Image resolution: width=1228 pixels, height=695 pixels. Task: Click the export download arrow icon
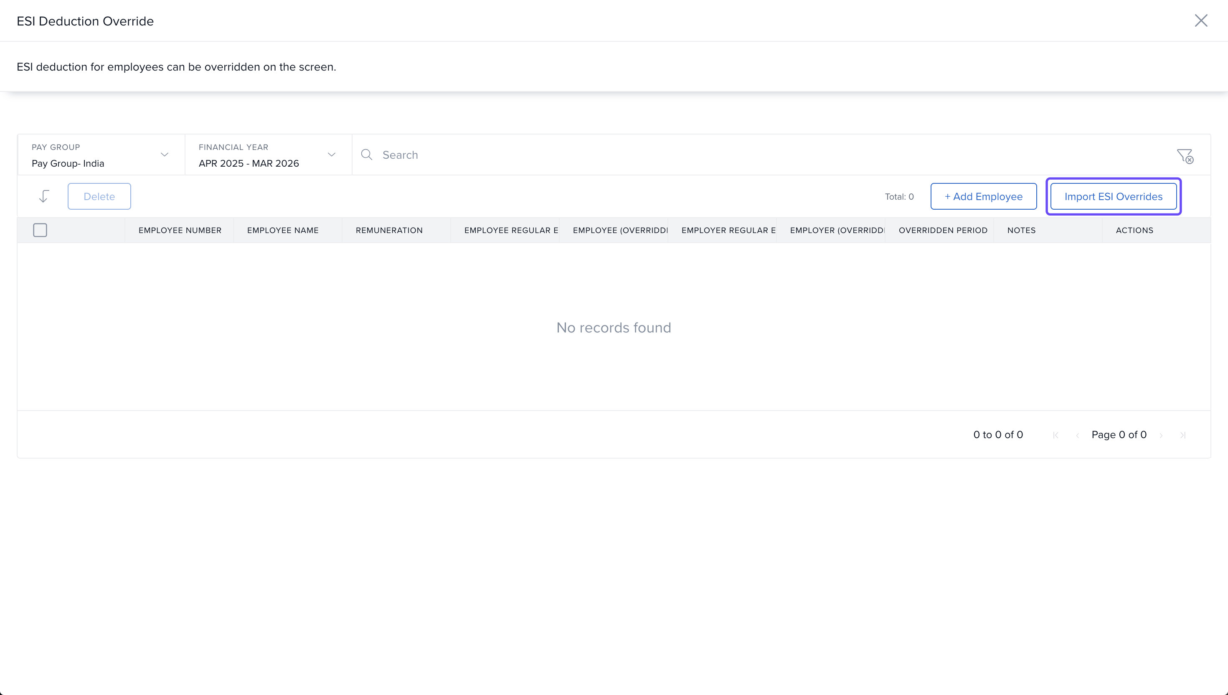(x=44, y=196)
